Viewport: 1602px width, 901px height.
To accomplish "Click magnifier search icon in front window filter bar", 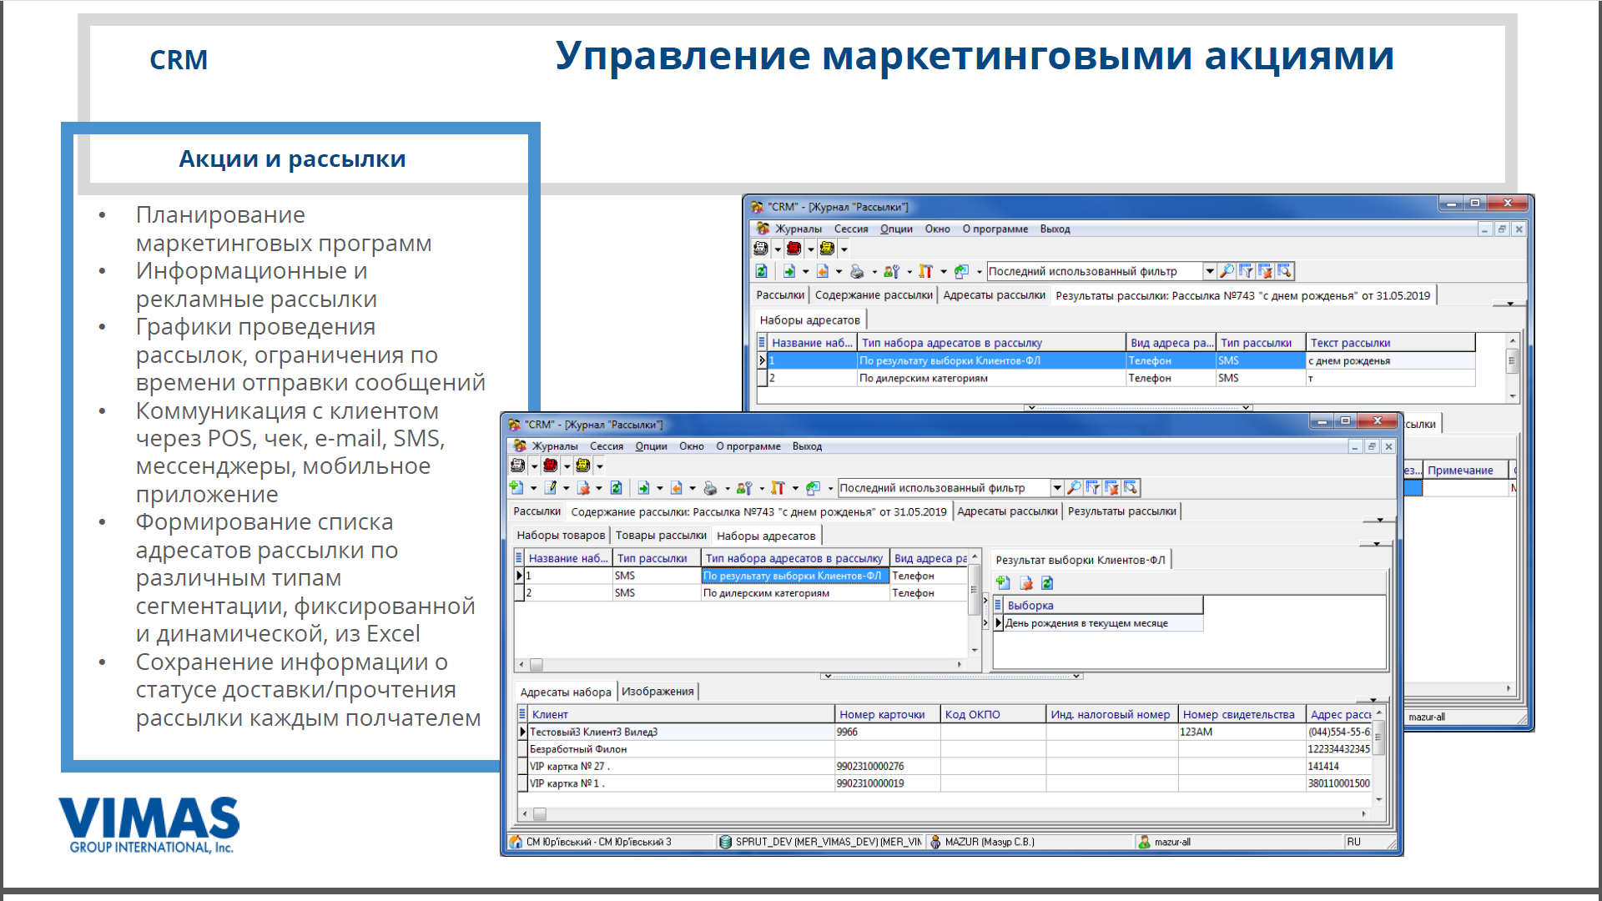I will click(1074, 488).
